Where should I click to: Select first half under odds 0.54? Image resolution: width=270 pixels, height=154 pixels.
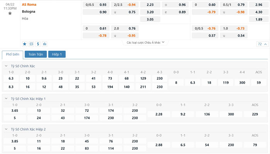(234, 35)
